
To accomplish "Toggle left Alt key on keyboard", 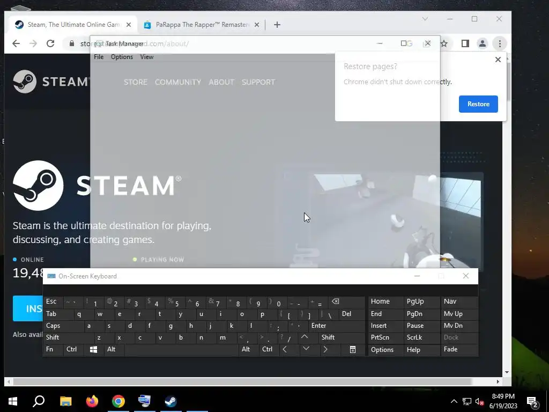I will coord(114,350).
